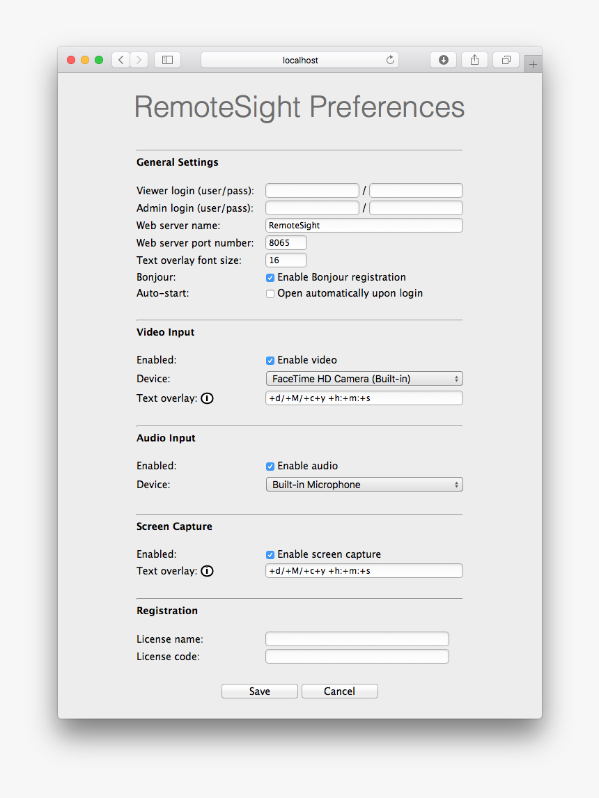The width and height of the screenshot is (599, 798).
Task: Click the Audio Input section title
Action: pos(166,438)
